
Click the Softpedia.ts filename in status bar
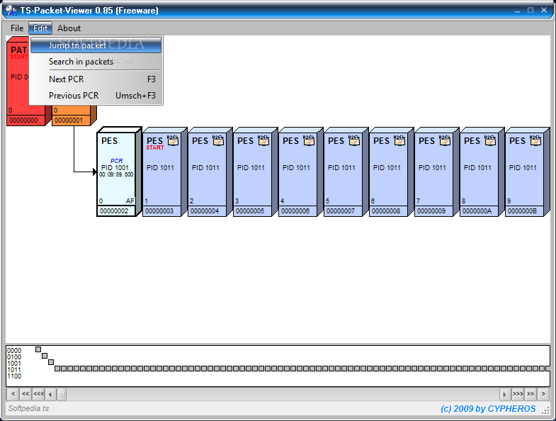(x=28, y=408)
